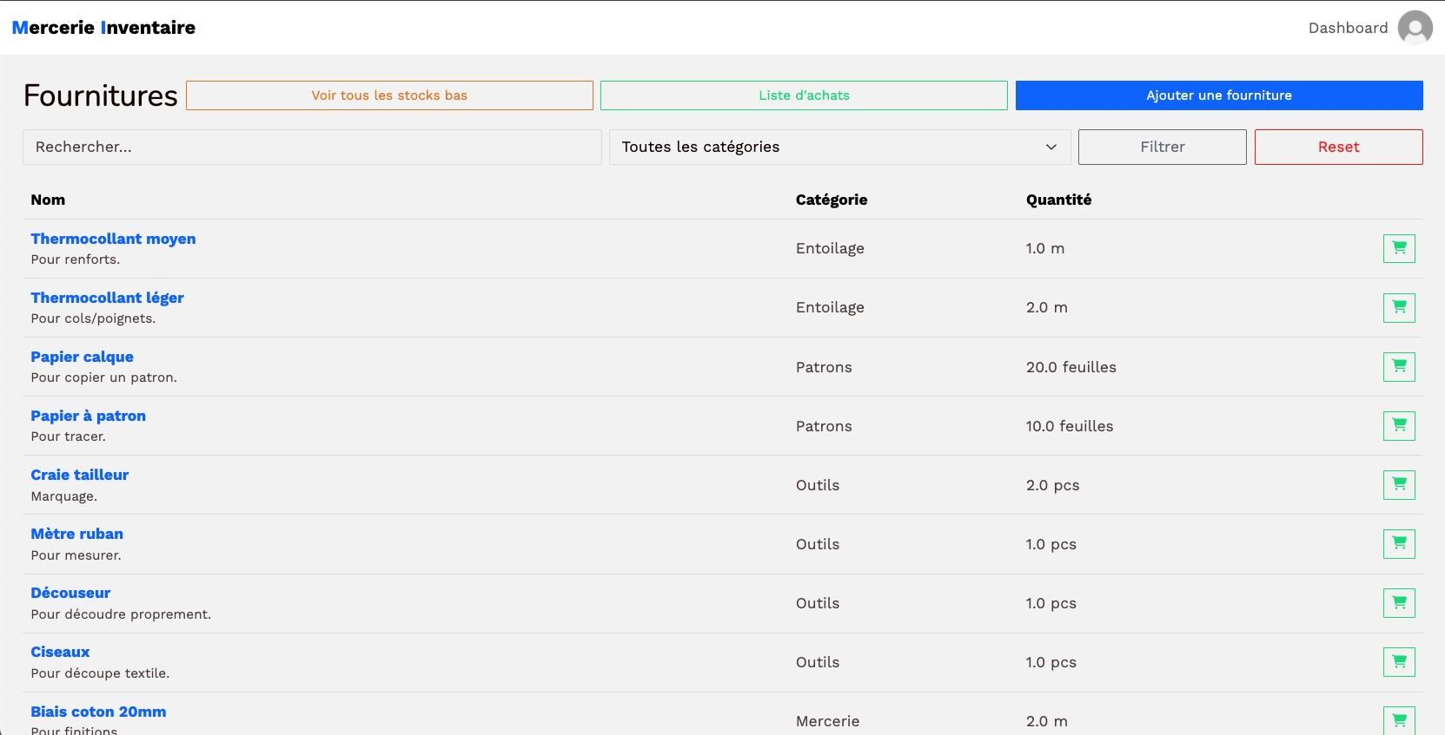Click 'Pour cols/poignets.' description text
This screenshot has width=1445, height=735.
point(93,318)
